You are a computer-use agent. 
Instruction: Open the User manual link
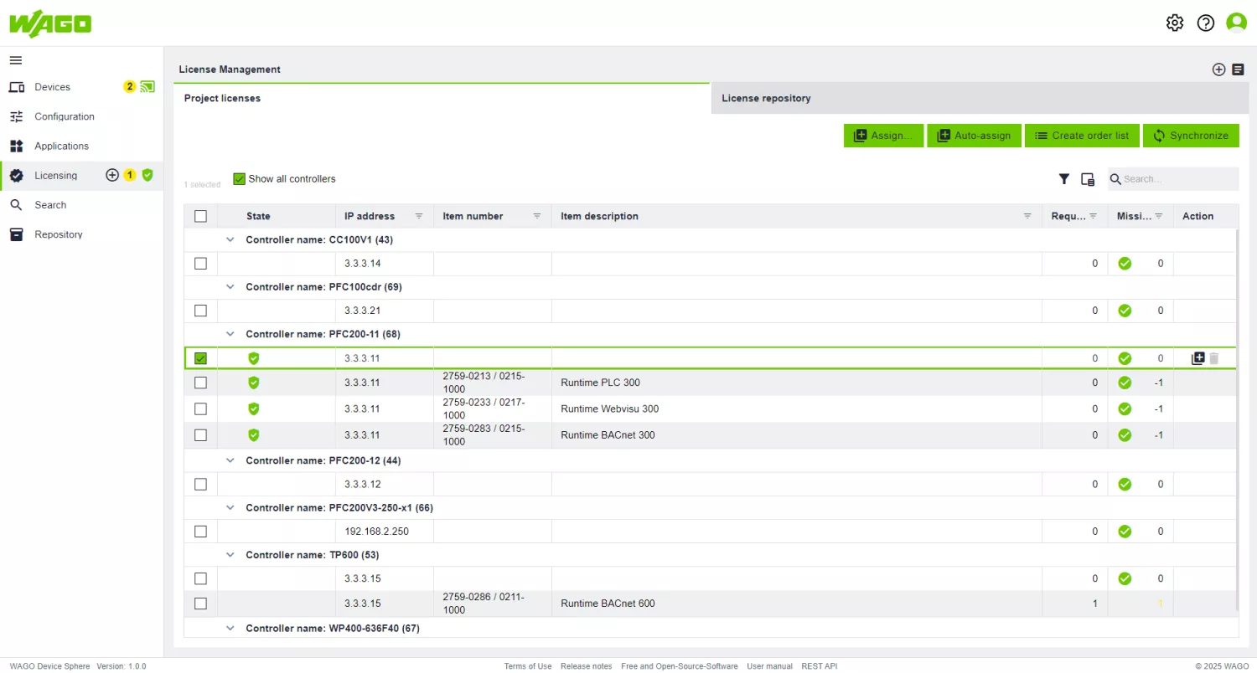(x=769, y=666)
